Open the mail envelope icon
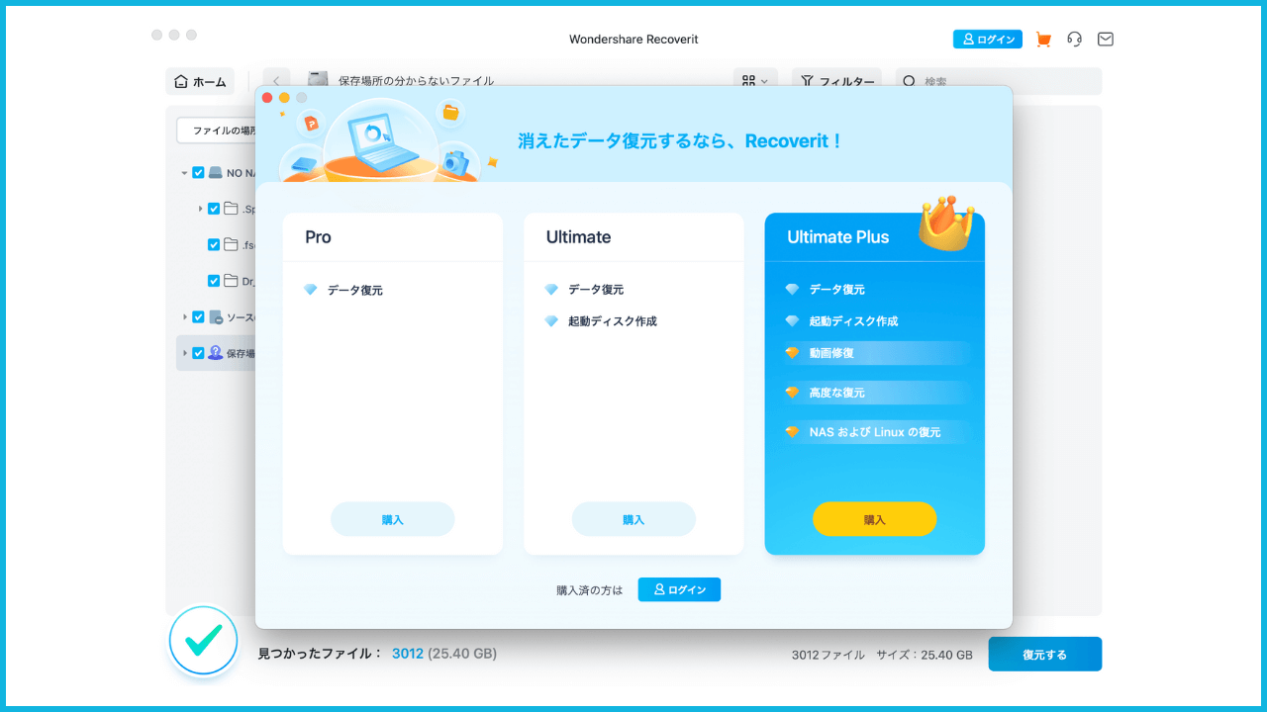The height and width of the screenshot is (712, 1267). click(1106, 40)
